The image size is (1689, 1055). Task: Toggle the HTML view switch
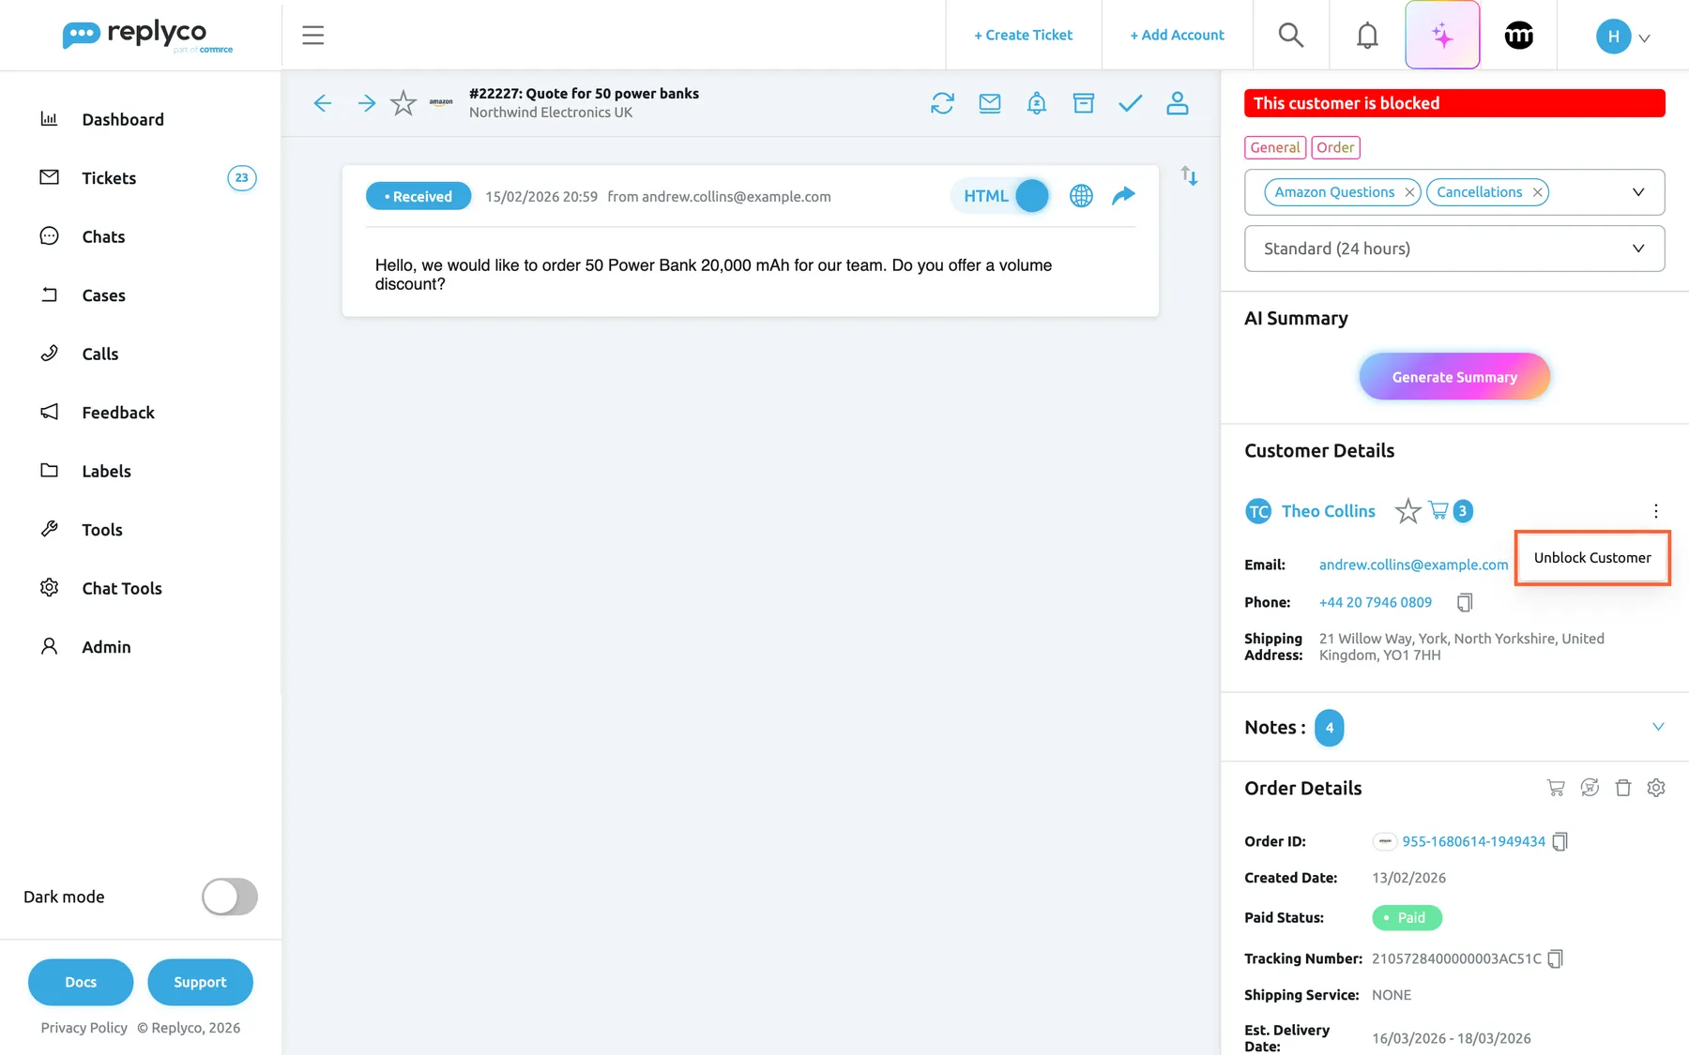pos(1029,196)
